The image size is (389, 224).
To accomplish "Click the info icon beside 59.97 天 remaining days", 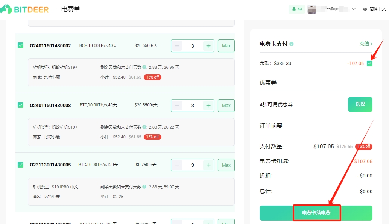I will click(x=144, y=186).
